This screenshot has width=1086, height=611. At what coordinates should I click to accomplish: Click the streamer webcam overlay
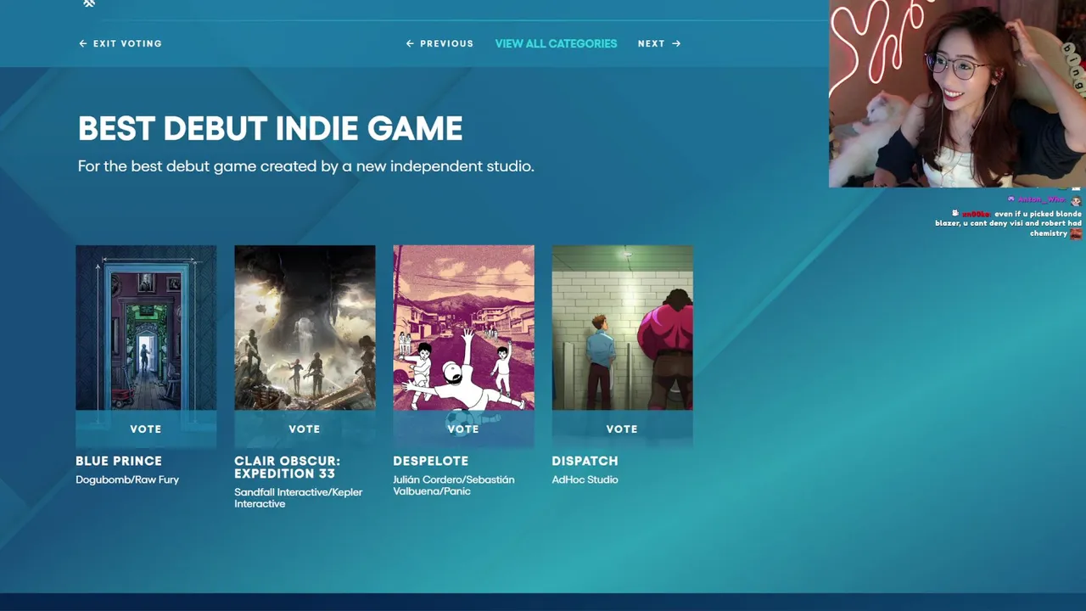(x=957, y=93)
